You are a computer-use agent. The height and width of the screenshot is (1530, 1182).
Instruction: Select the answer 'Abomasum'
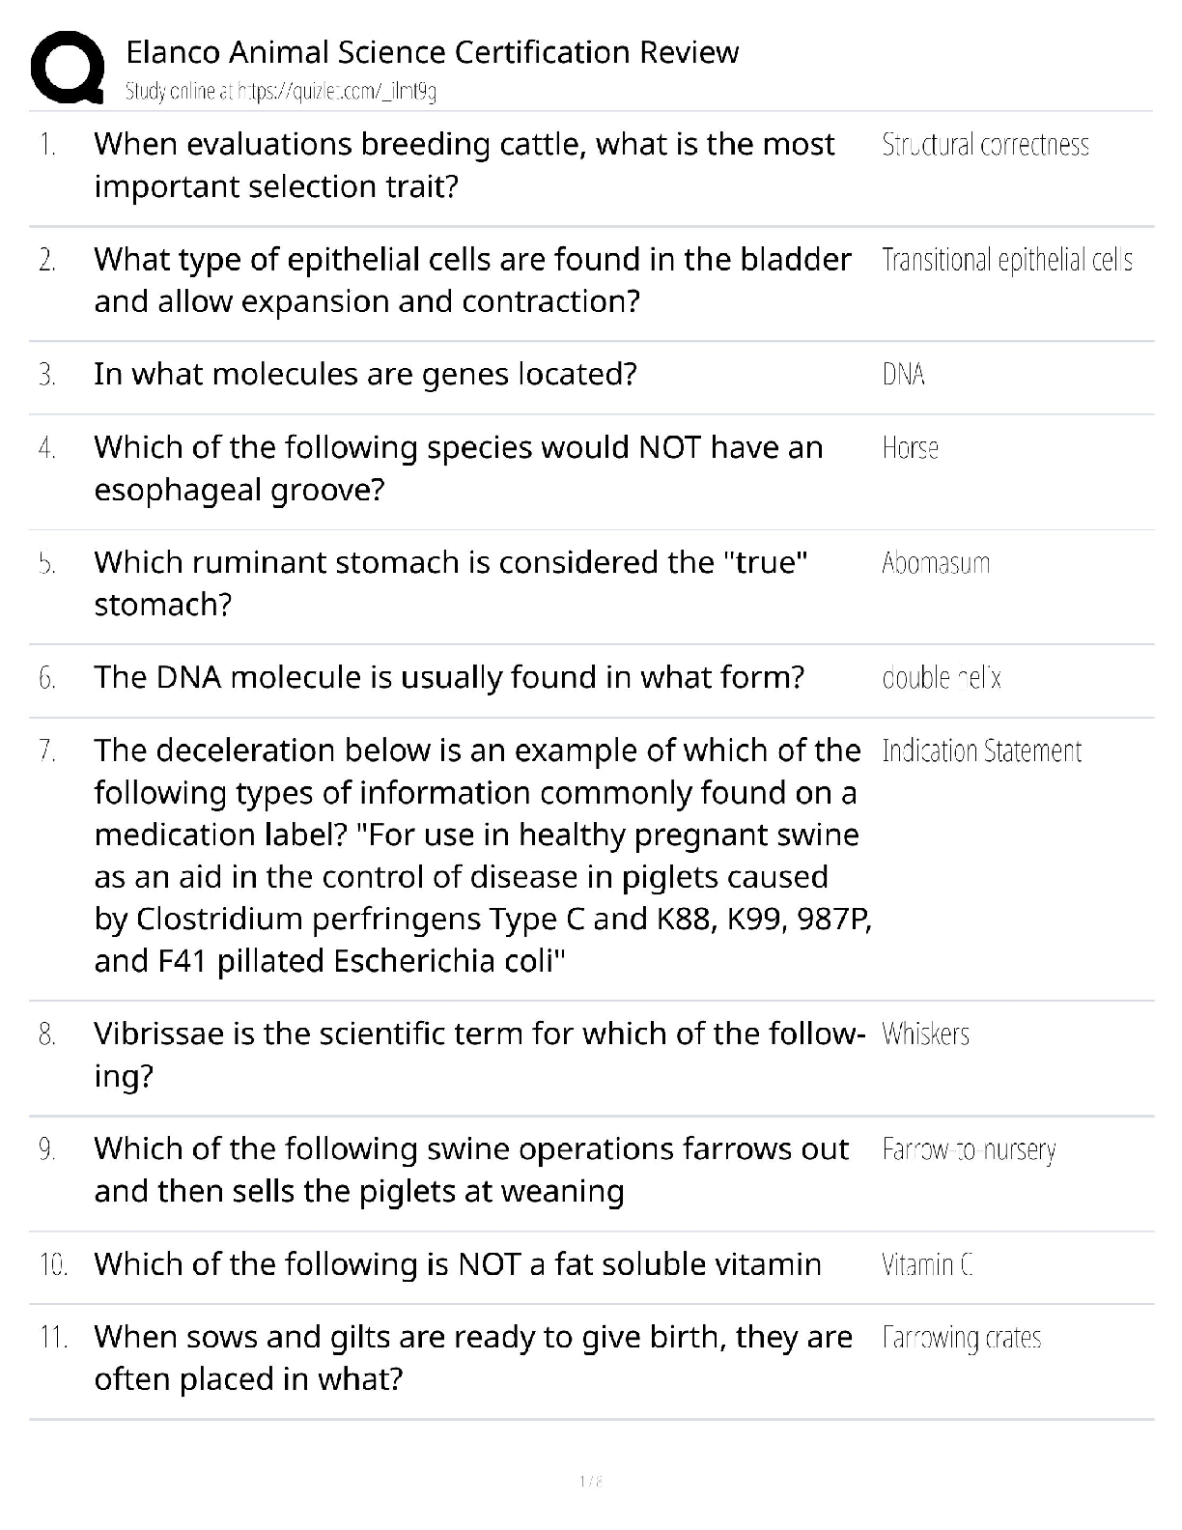[x=935, y=563]
